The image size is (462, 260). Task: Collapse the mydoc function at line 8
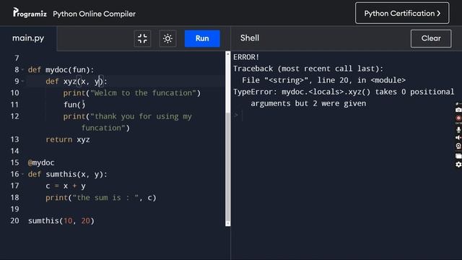pyautogui.click(x=22, y=69)
